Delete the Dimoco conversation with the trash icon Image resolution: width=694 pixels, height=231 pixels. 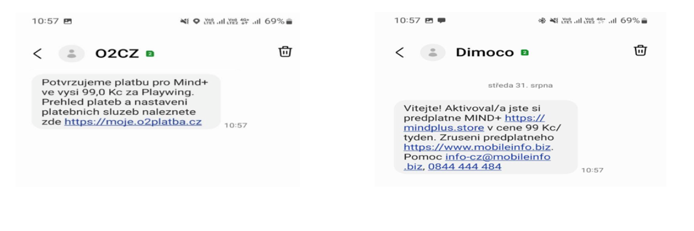640,50
